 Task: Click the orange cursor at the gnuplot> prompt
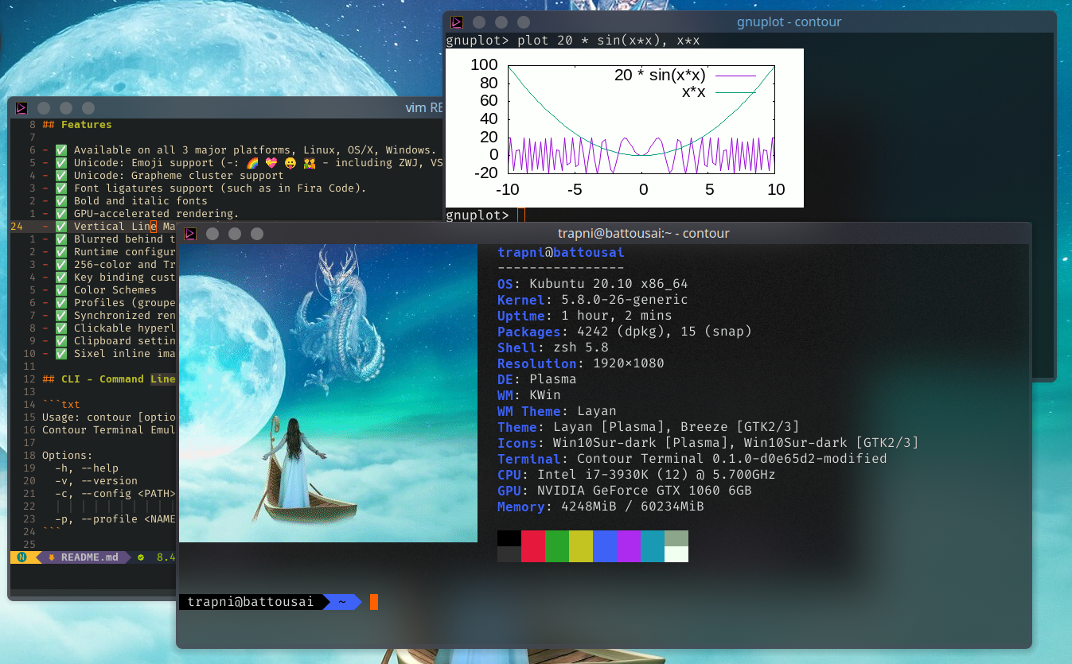click(521, 215)
